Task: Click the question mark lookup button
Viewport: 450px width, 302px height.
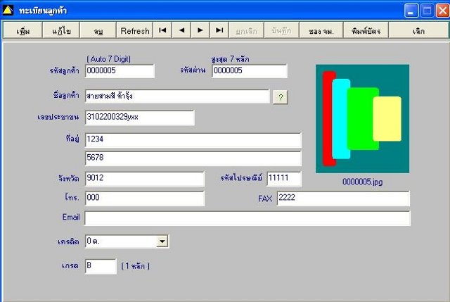Action: point(281,97)
